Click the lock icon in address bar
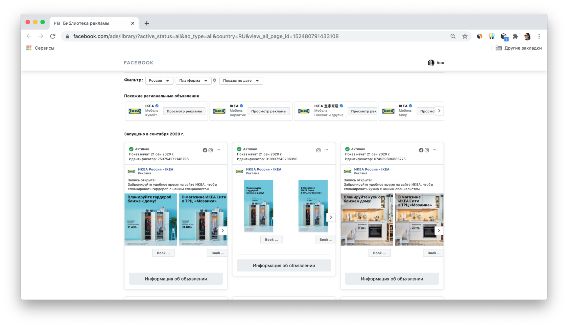 [x=67, y=36]
